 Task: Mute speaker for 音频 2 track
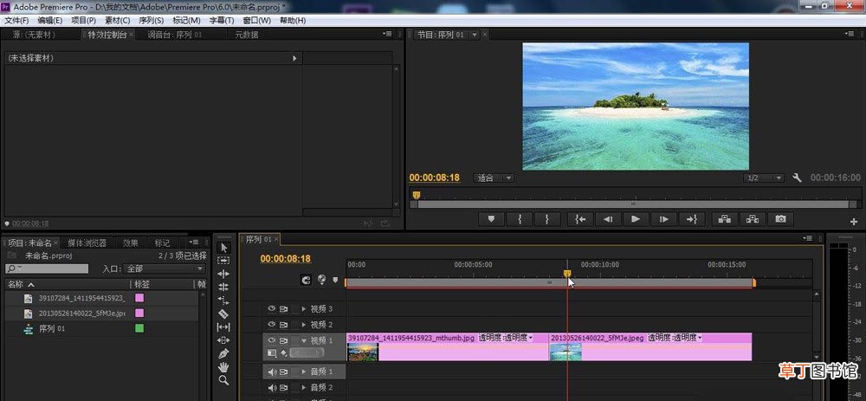click(x=272, y=387)
